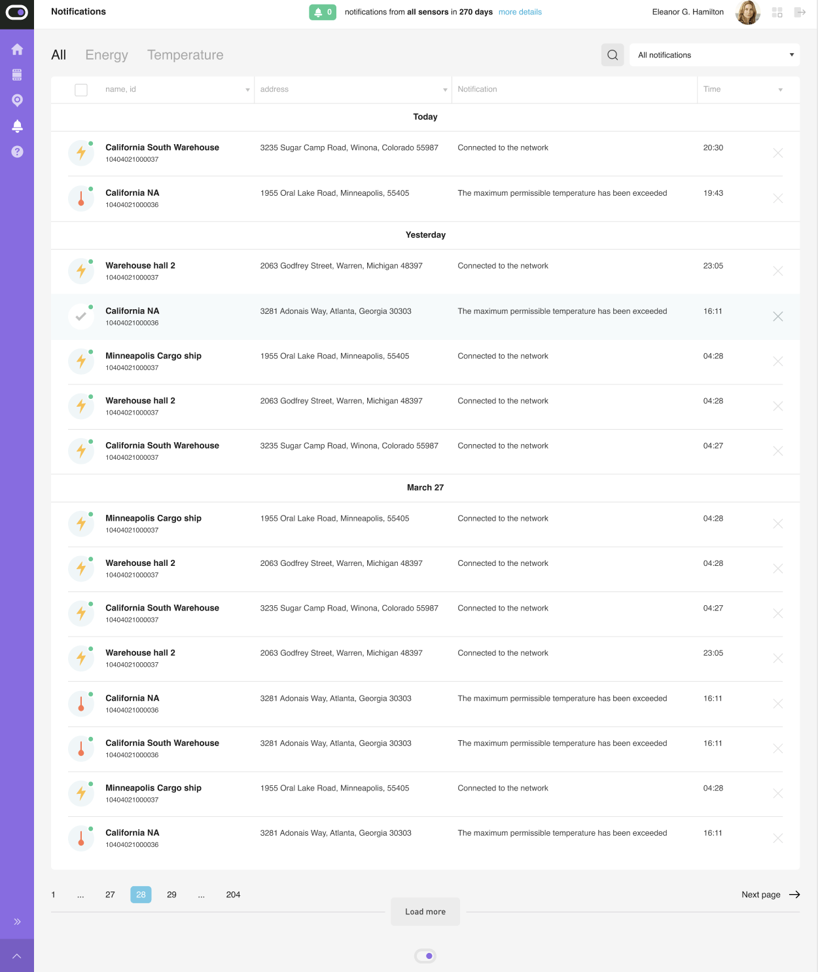Open the grid view icon in header
The image size is (818, 972).
click(777, 12)
